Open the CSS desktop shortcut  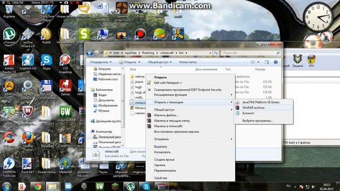(x=65, y=64)
